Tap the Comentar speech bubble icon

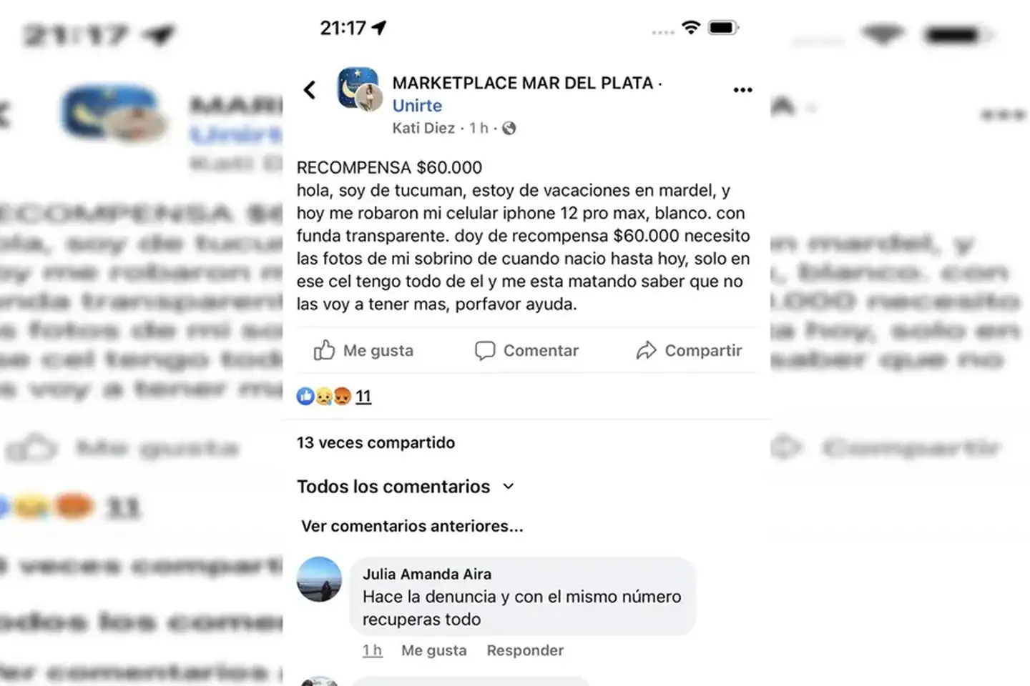[x=484, y=350]
